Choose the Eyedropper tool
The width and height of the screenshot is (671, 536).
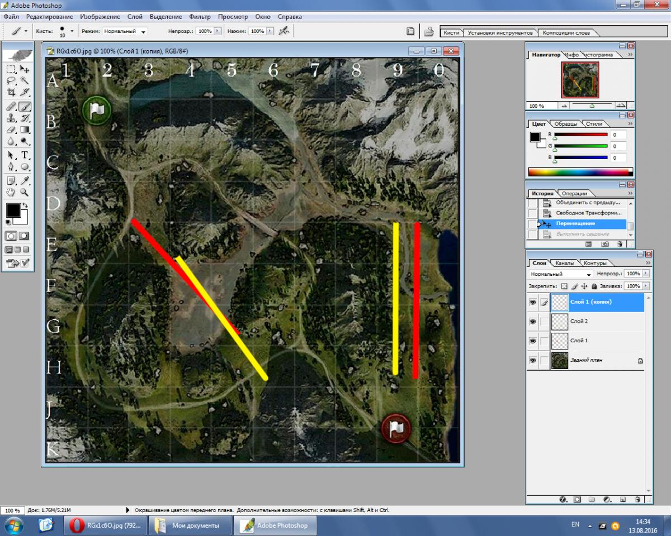click(x=25, y=180)
